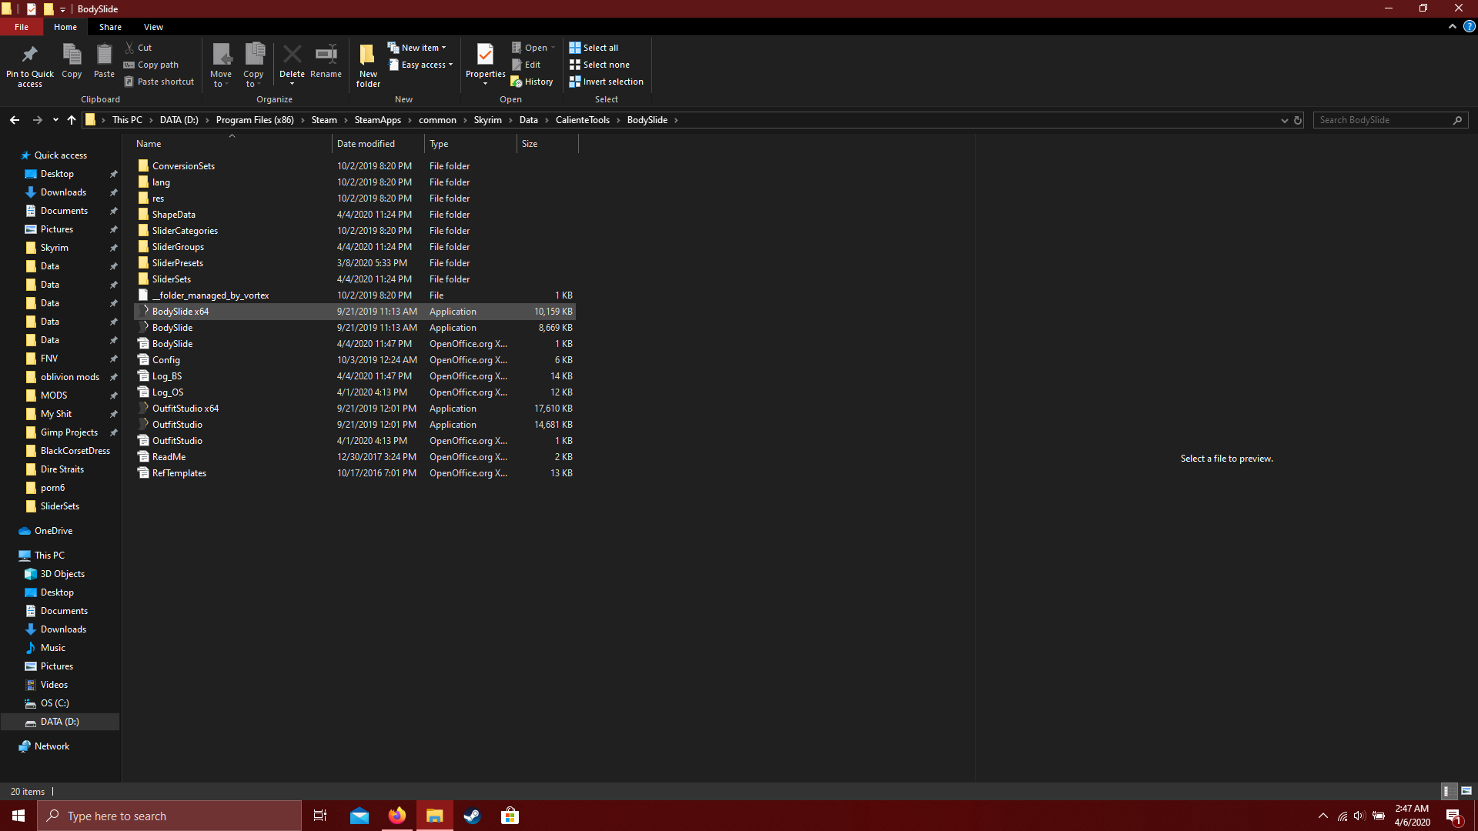The image size is (1478, 831).
Task: Go up one folder level
Action: pos(72,120)
